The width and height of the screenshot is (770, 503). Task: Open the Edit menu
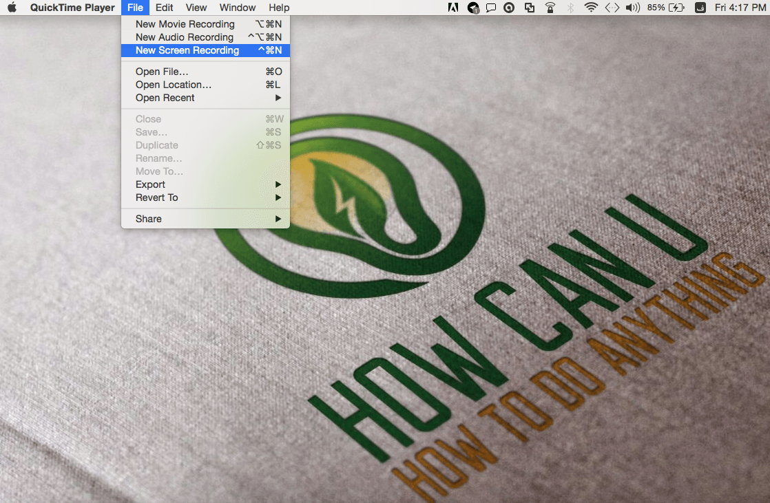(164, 8)
